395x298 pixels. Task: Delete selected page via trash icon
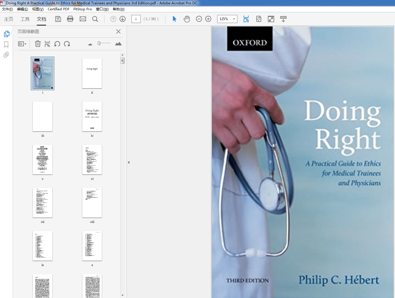point(38,44)
